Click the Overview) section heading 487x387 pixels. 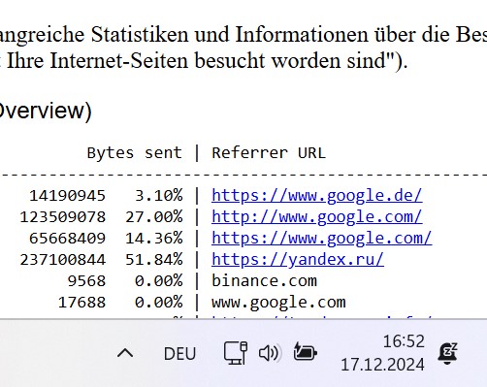click(x=46, y=111)
